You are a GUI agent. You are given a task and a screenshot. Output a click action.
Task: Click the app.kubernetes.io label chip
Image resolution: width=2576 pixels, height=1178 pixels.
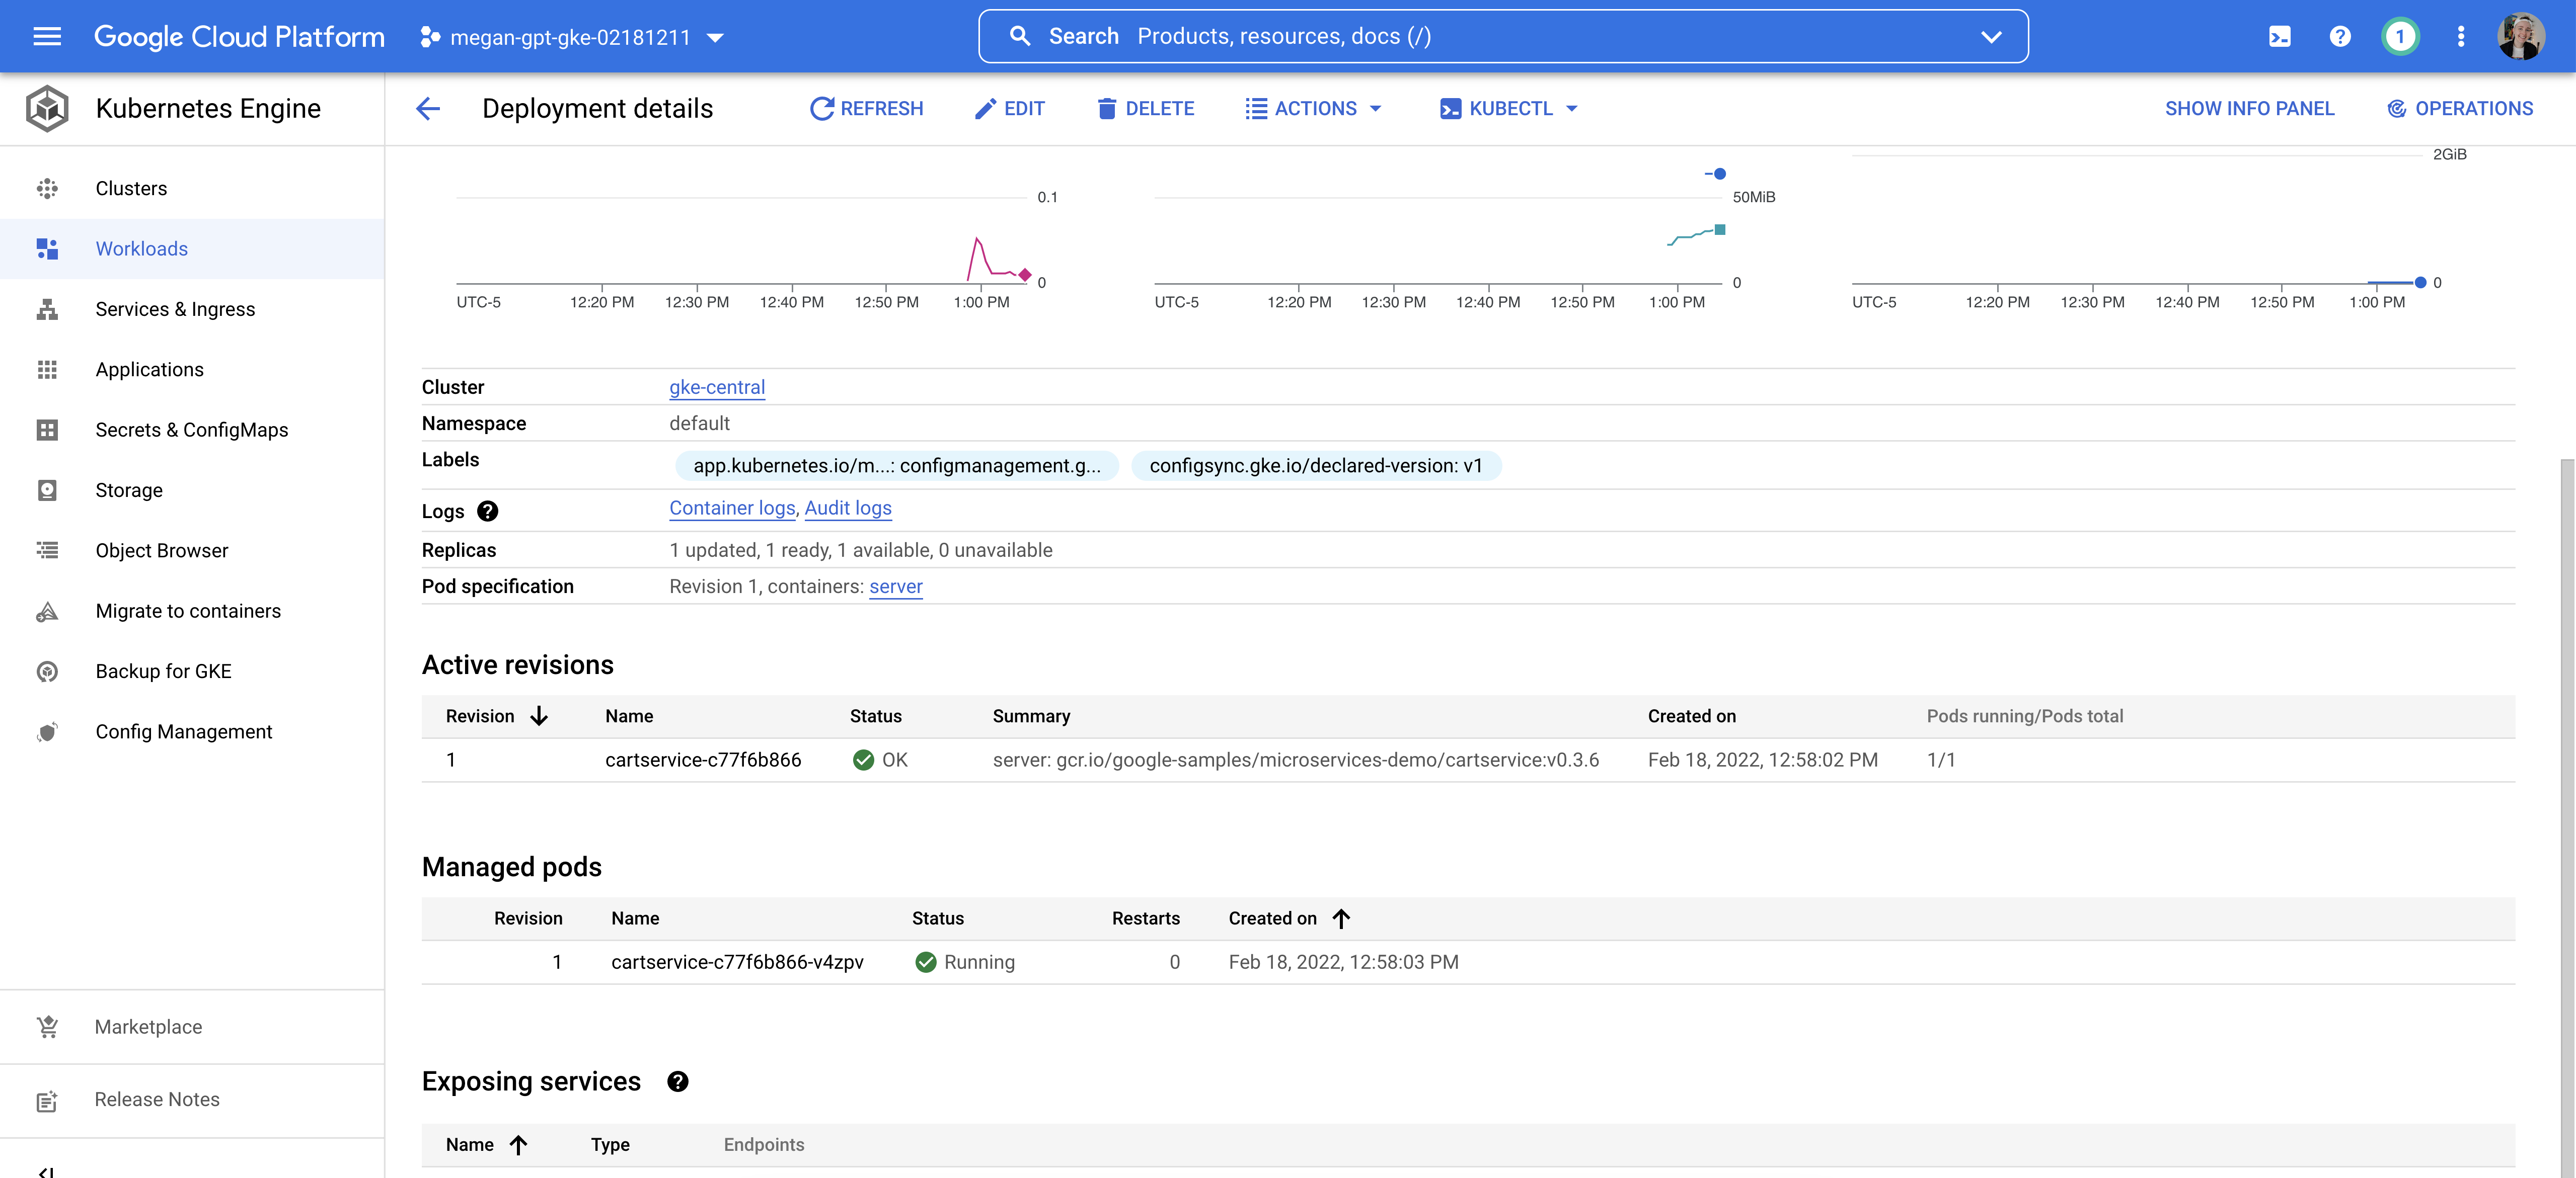click(x=897, y=466)
